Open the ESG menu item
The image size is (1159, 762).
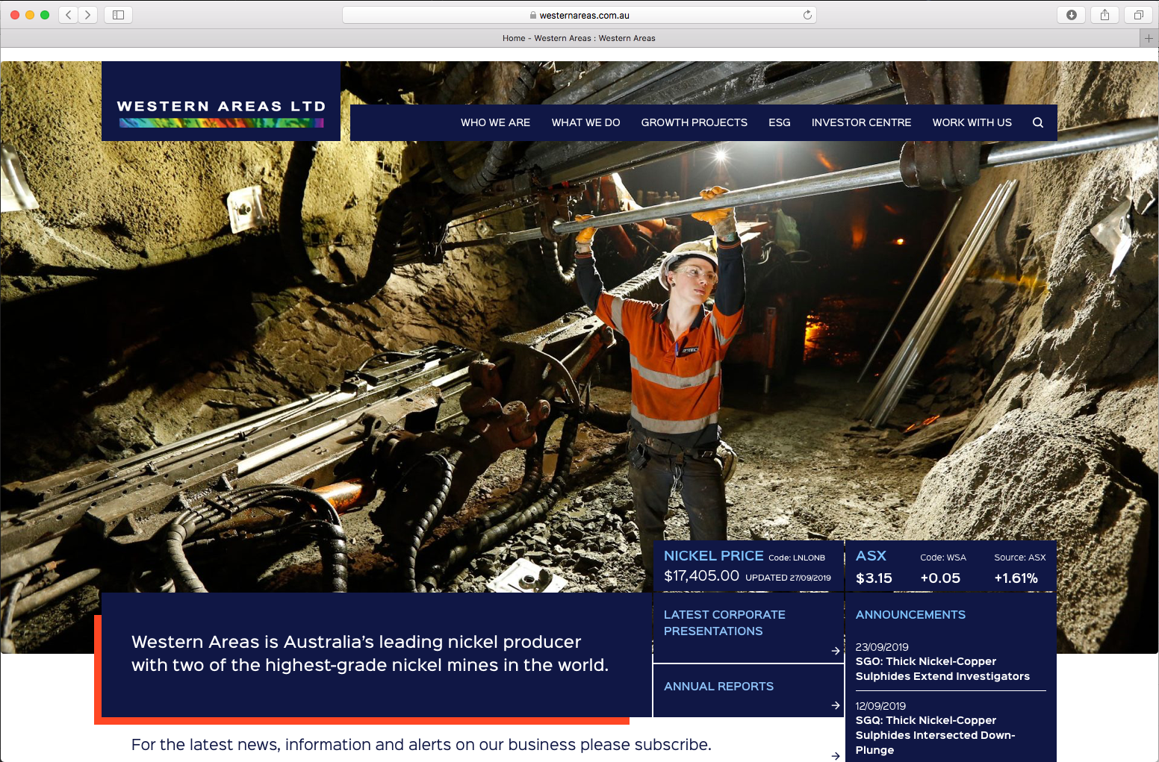pos(779,122)
